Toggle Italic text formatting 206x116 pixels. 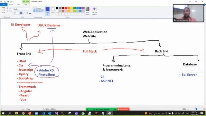coord(24,13)
